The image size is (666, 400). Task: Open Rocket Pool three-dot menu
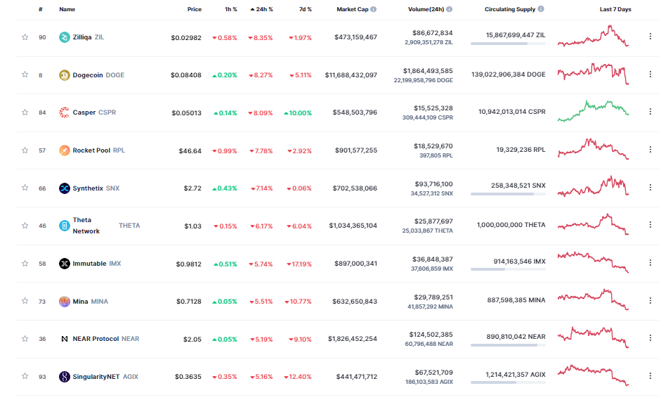(x=650, y=149)
